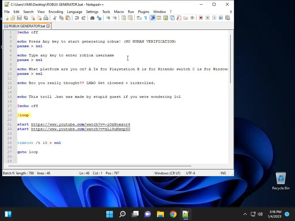Open the View menu
The width and height of the screenshot is (295, 221).
click(x=41, y=12)
